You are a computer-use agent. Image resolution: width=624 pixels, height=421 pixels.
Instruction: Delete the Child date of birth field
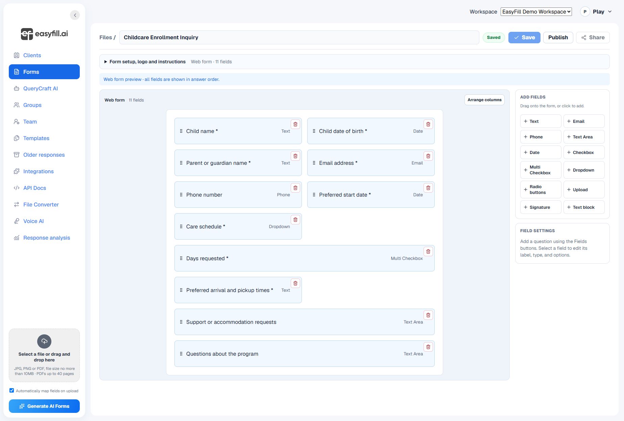coord(428,124)
